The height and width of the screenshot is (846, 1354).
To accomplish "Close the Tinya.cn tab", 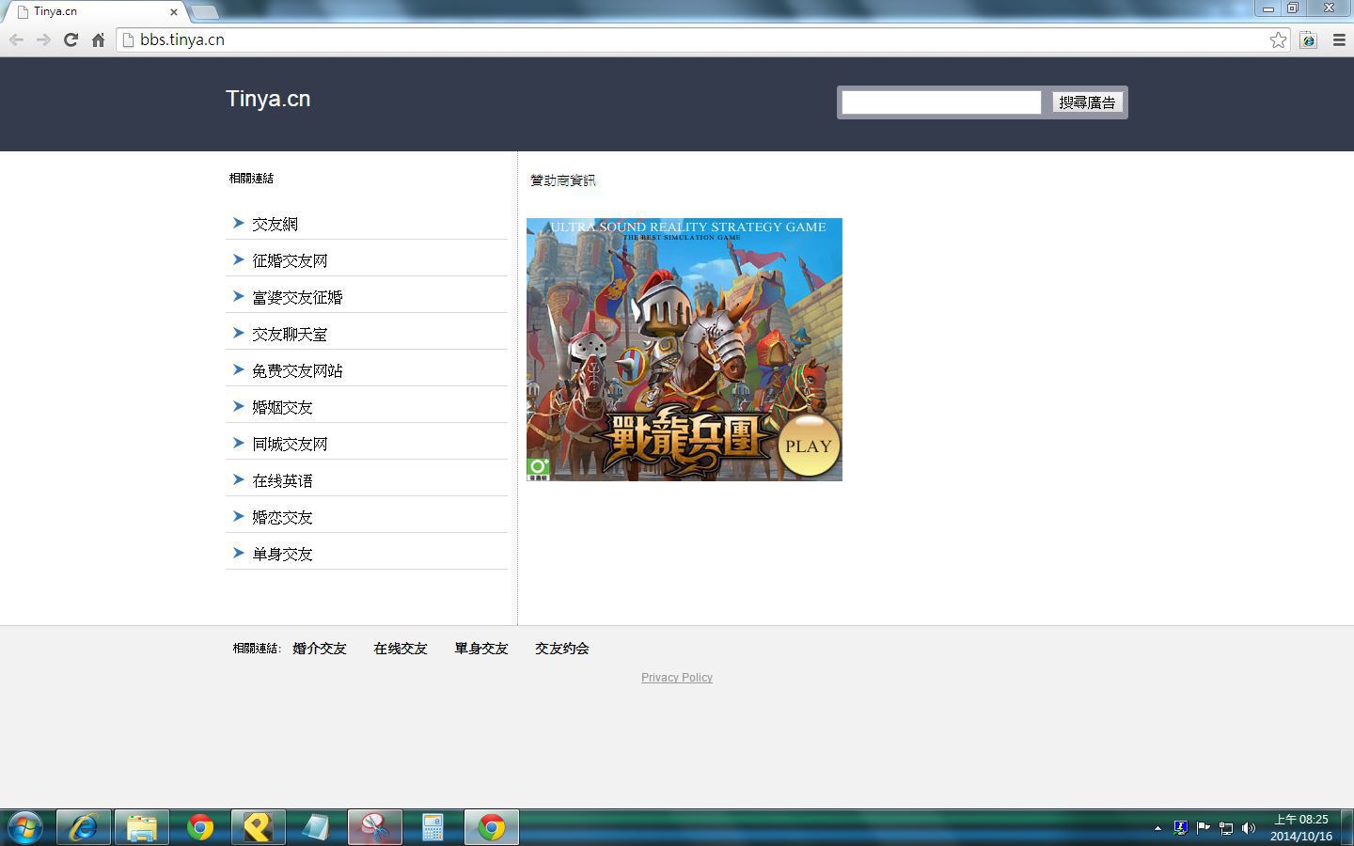I will coord(174,12).
